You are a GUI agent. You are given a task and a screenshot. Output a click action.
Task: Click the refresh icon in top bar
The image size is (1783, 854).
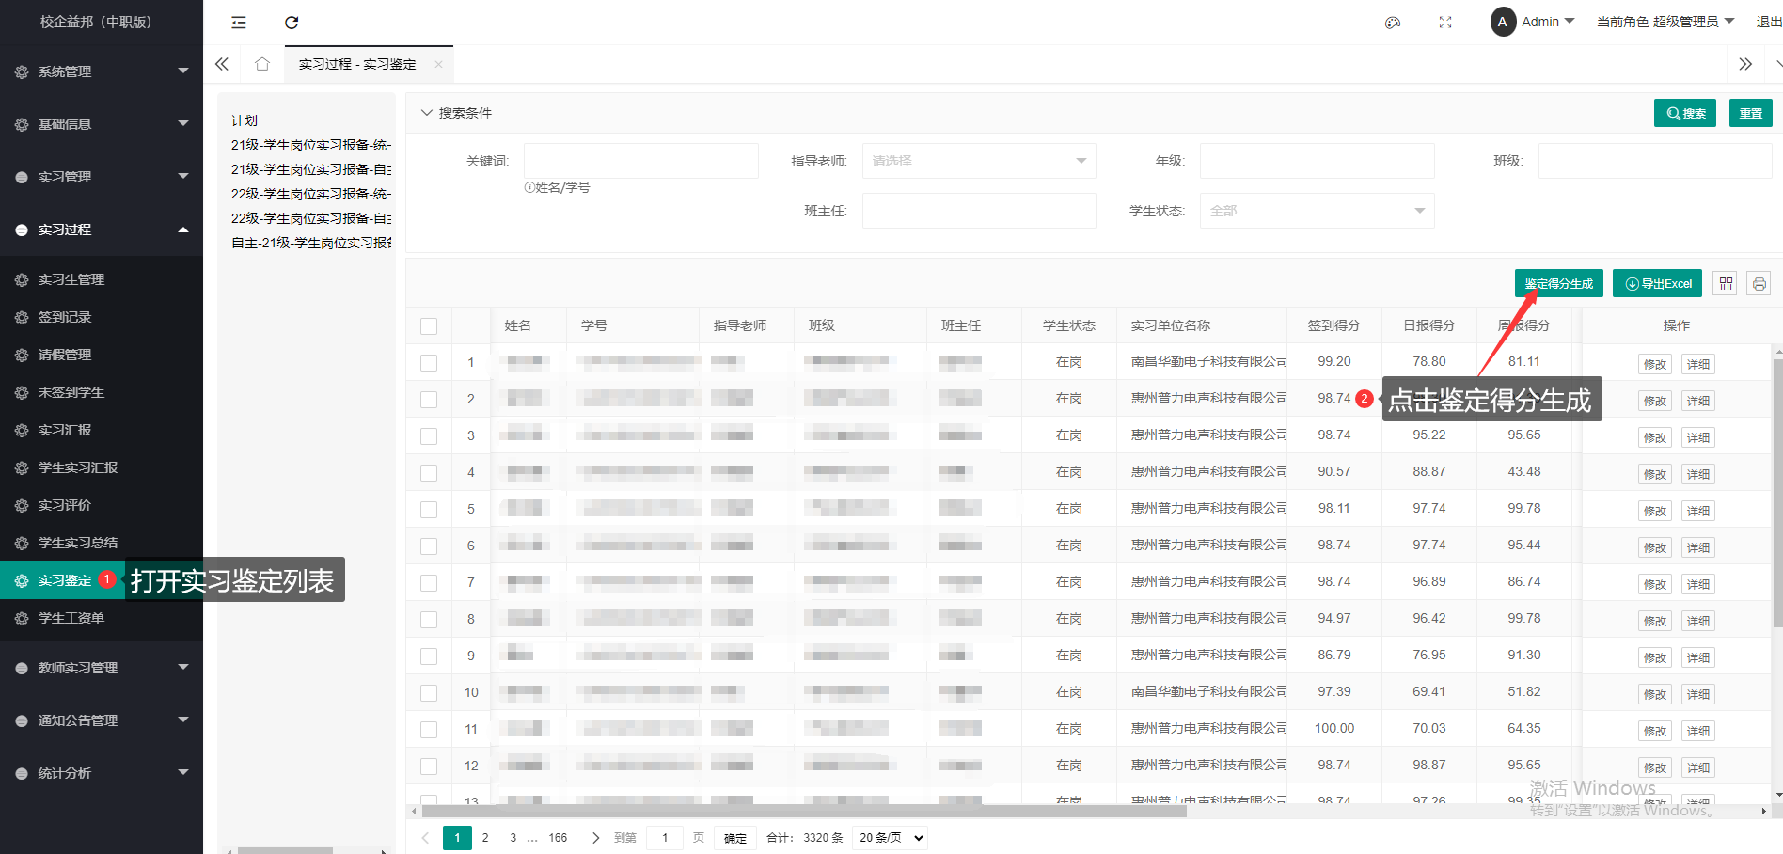coord(292,23)
